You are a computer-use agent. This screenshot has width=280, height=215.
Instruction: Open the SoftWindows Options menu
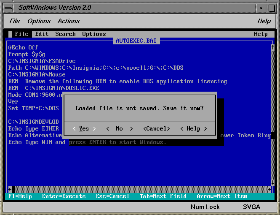point(39,21)
